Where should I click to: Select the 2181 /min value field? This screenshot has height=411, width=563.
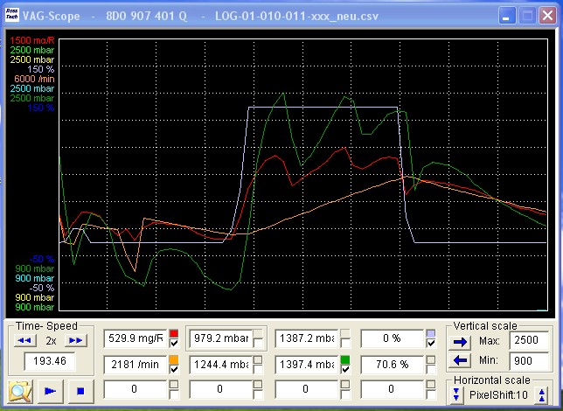pos(136,365)
